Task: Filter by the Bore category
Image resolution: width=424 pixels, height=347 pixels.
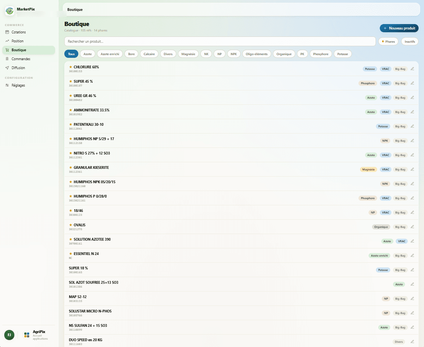Action: tap(131, 54)
